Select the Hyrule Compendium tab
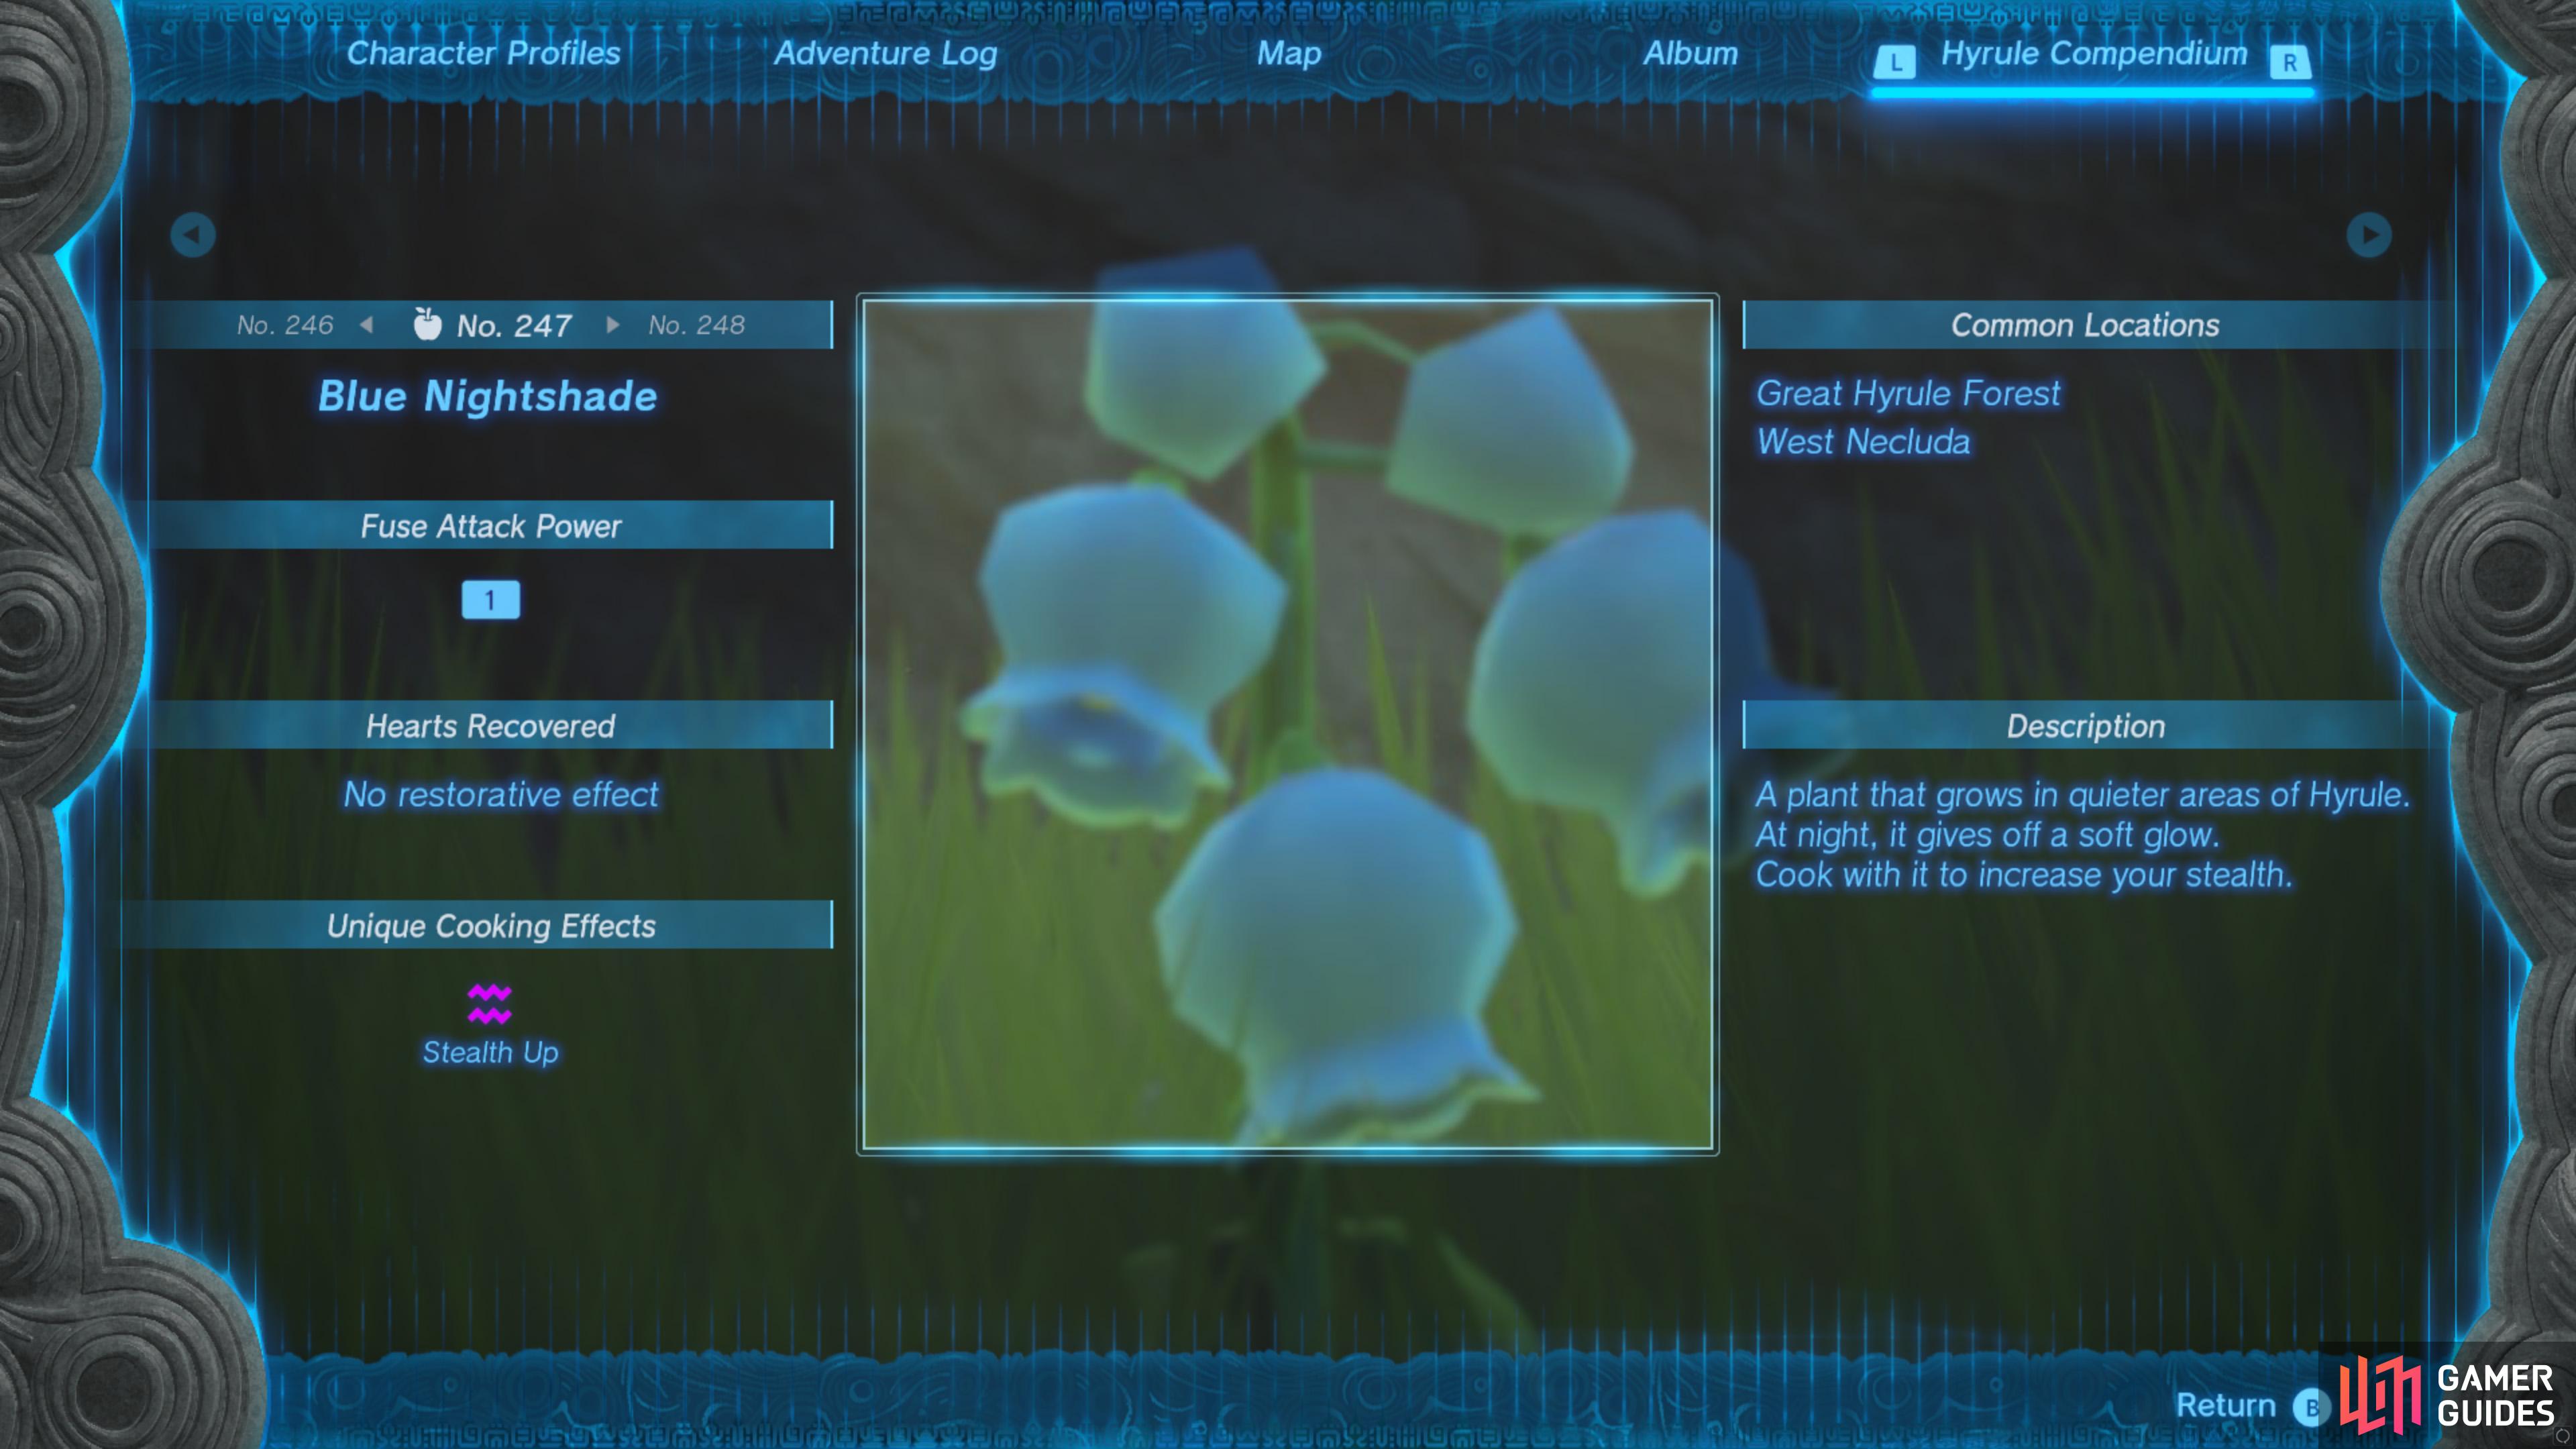The height and width of the screenshot is (1449, 2576). [2094, 54]
